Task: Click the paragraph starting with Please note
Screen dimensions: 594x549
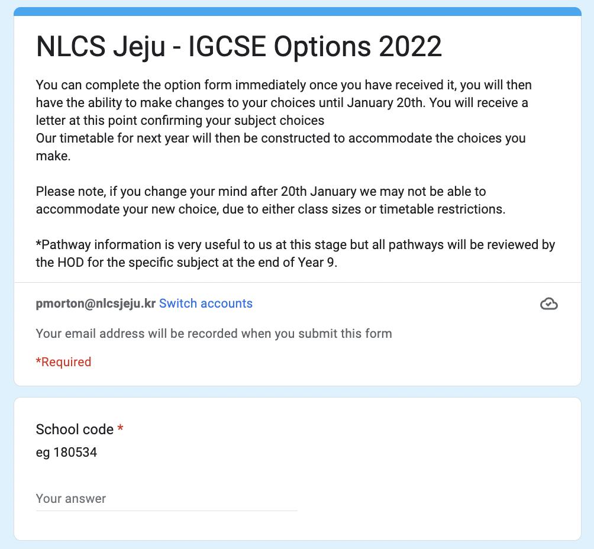Action: tap(270, 201)
